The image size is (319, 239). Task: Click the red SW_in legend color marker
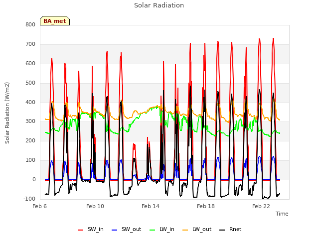click(81, 230)
